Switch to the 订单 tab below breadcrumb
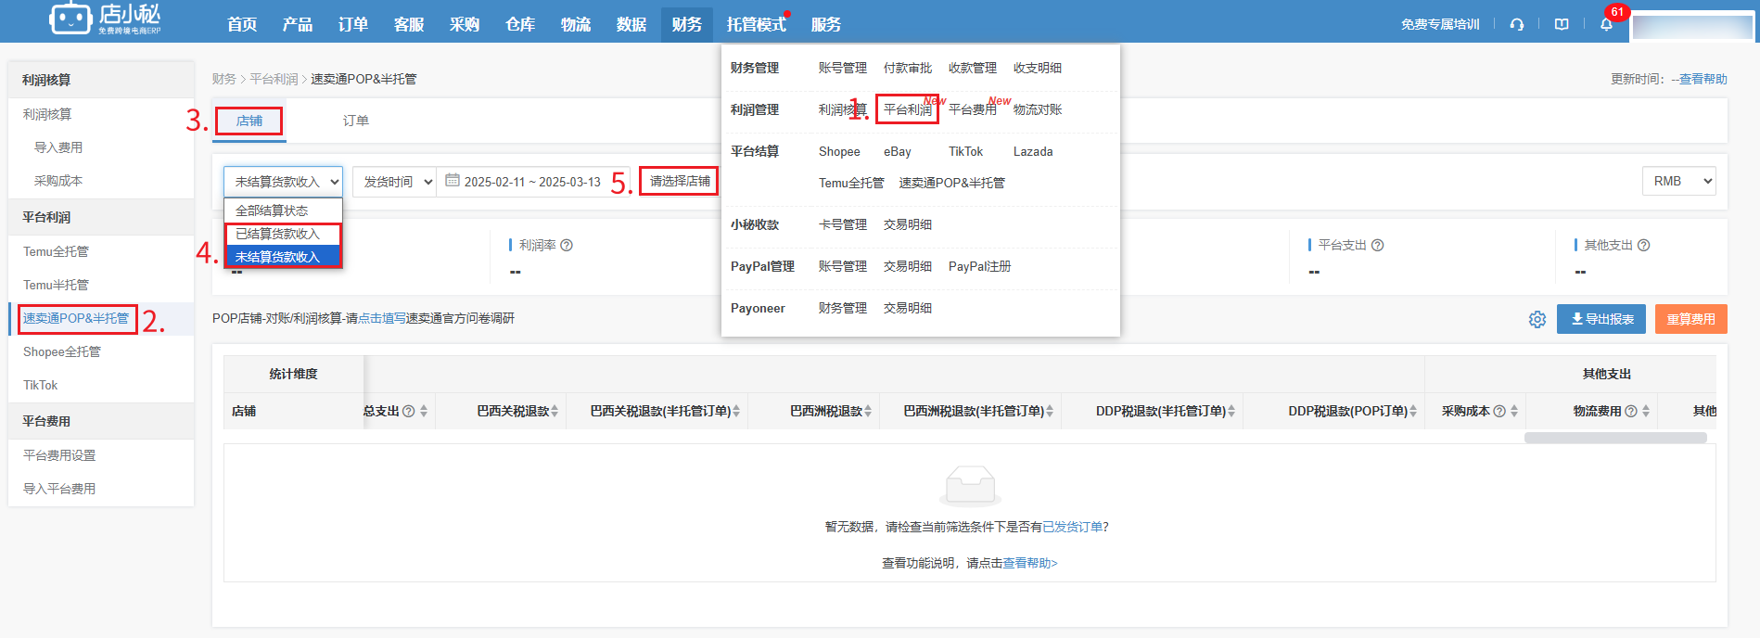Screen dimensions: 1760x638 (356, 121)
